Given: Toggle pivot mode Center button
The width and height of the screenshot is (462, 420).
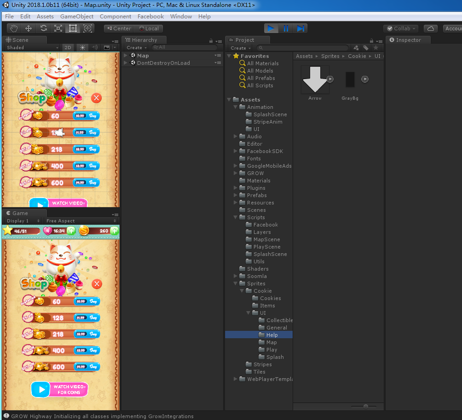Looking at the screenshot, I should pyautogui.click(x=119, y=28).
